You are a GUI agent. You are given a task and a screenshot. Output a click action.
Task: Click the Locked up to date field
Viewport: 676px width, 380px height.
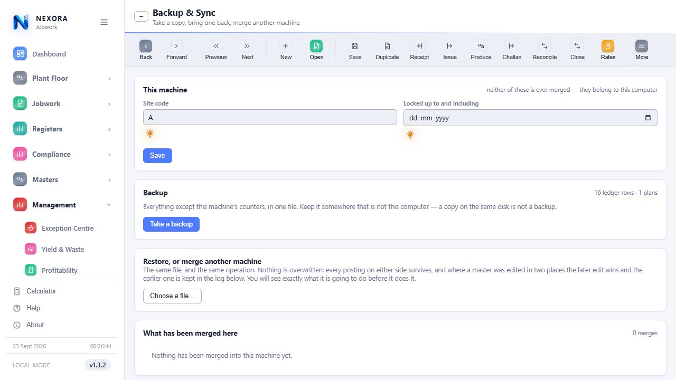point(530,118)
